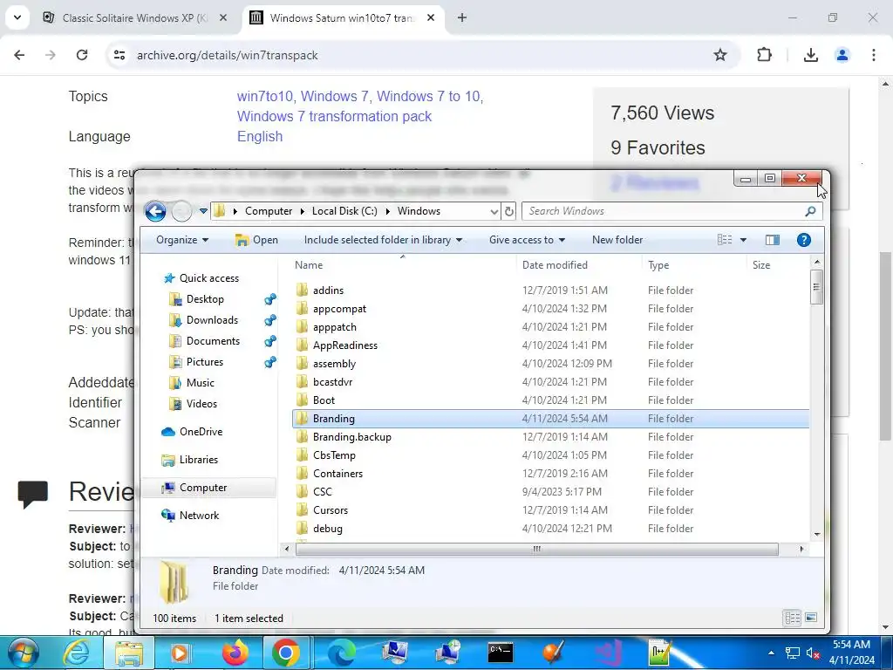Viewport: 893px width, 670px height.
Task: Click the Explorer back navigation arrow
Action: point(155,211)
